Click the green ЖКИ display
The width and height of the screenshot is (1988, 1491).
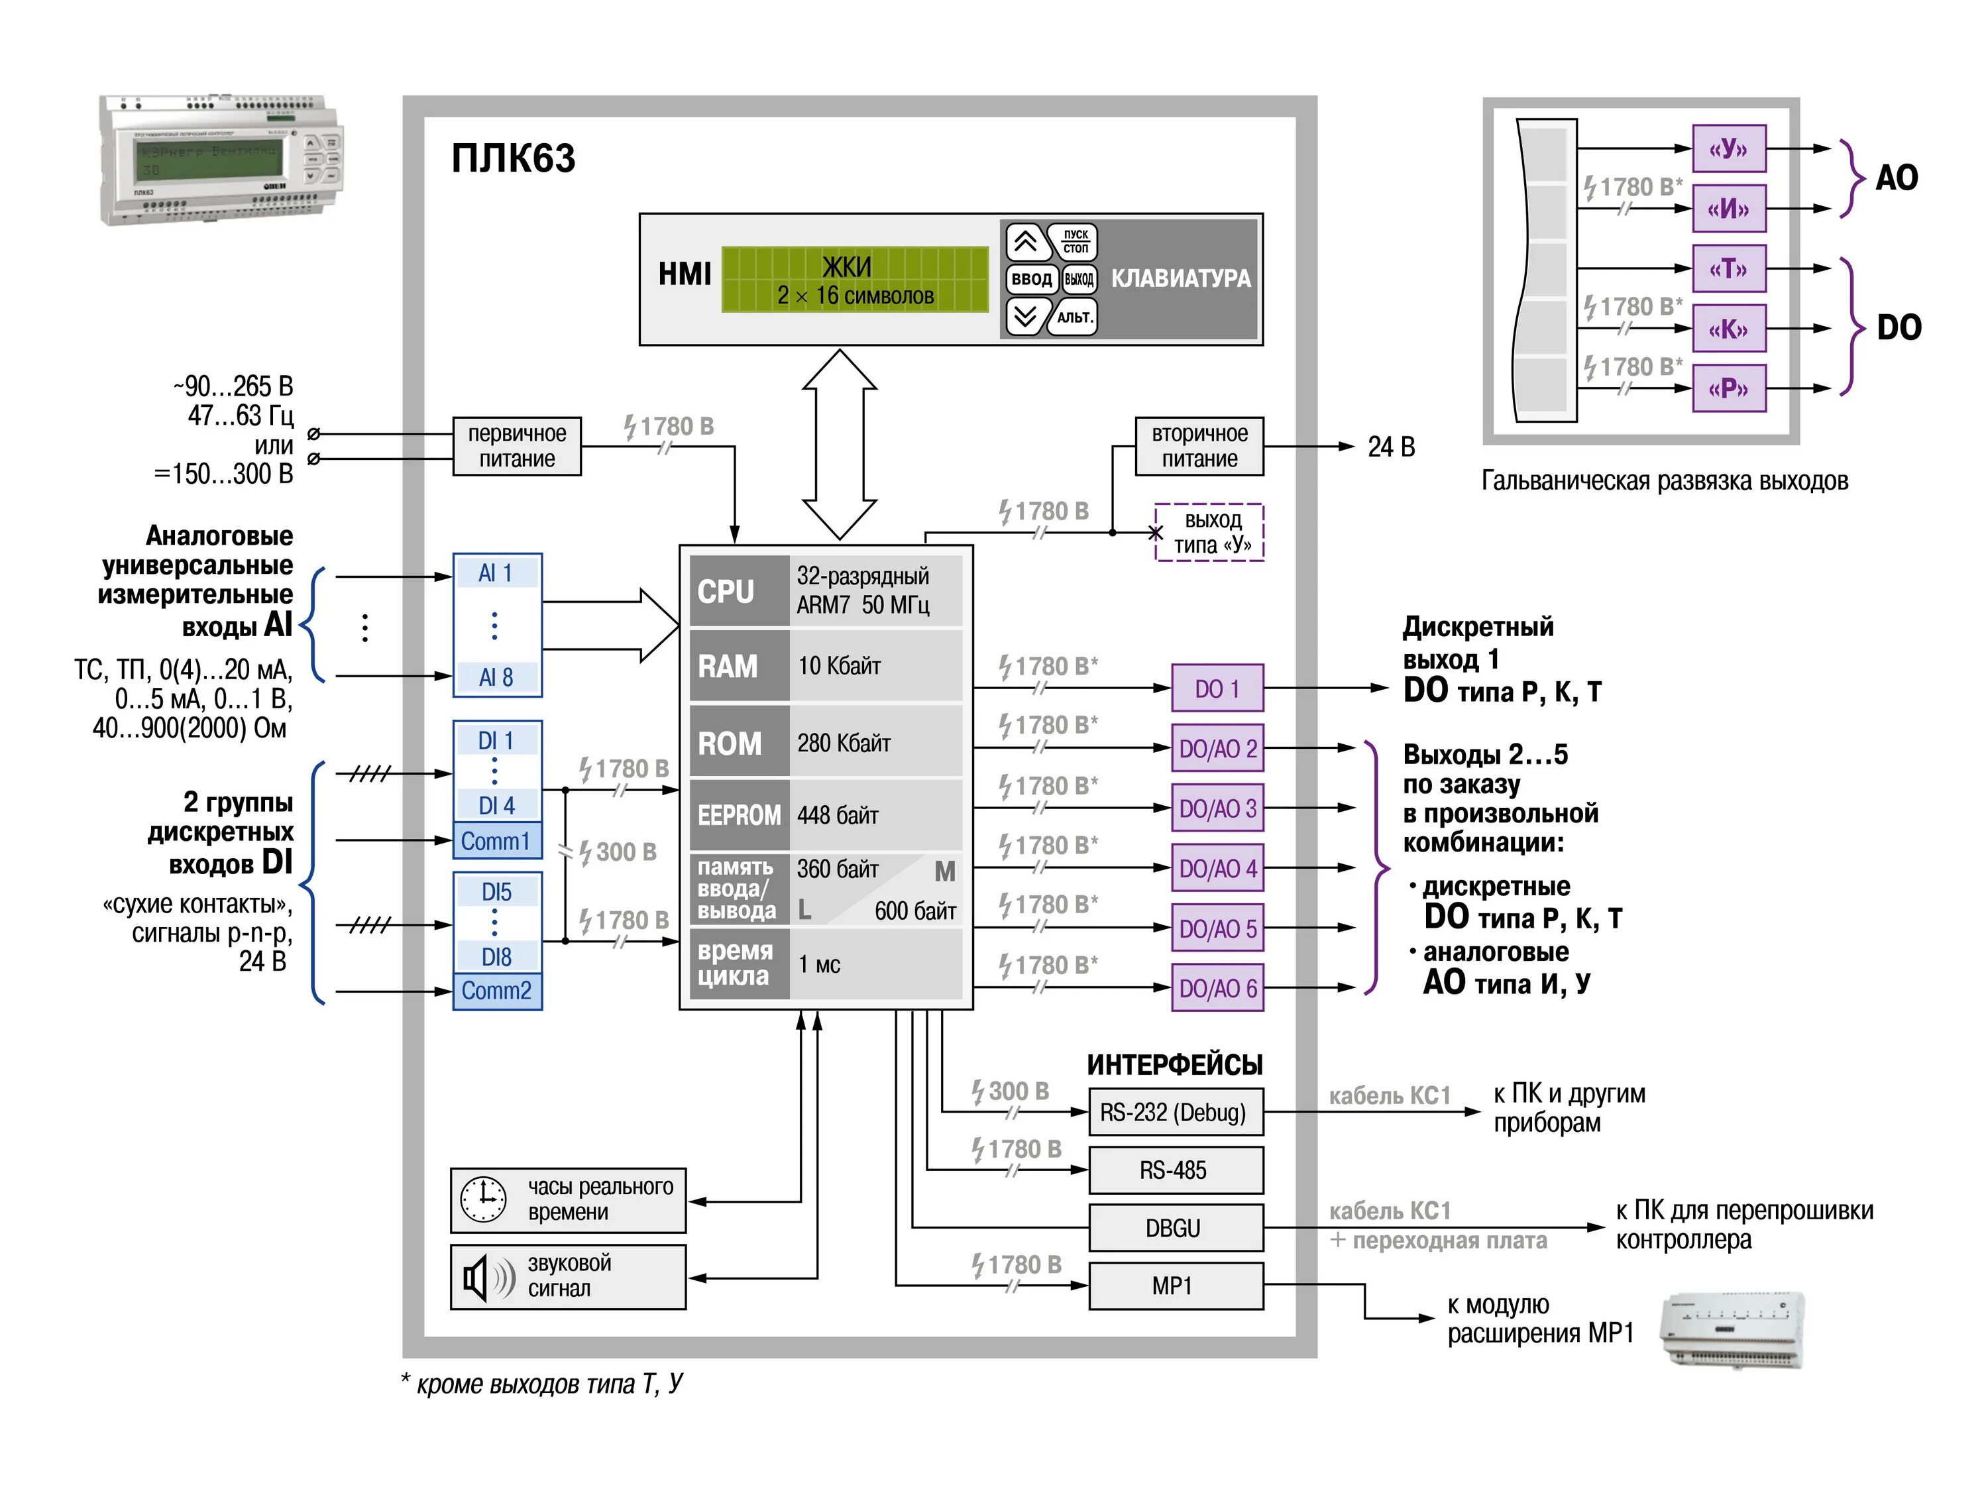855,280
